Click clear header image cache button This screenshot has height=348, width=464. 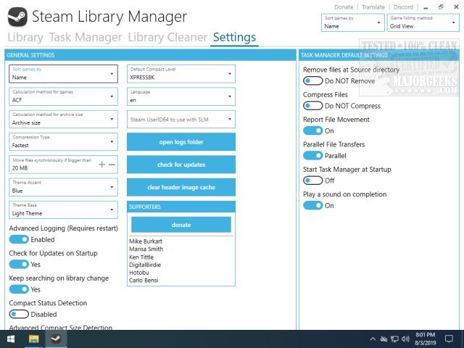(x=181, y=187)
